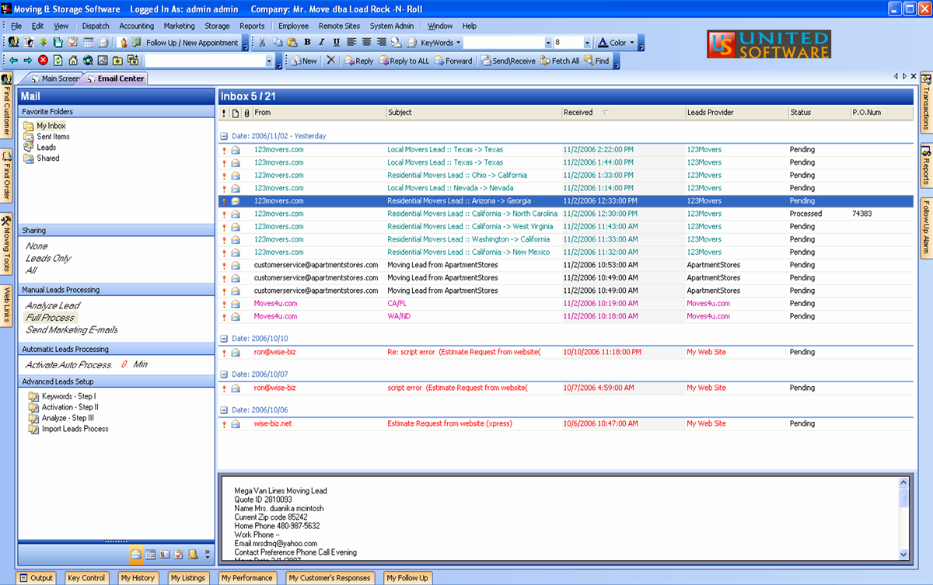The width and height of the screenshot is (933, 585).
Task: Click the red stop icon
Action: click(x=43, y=61)
